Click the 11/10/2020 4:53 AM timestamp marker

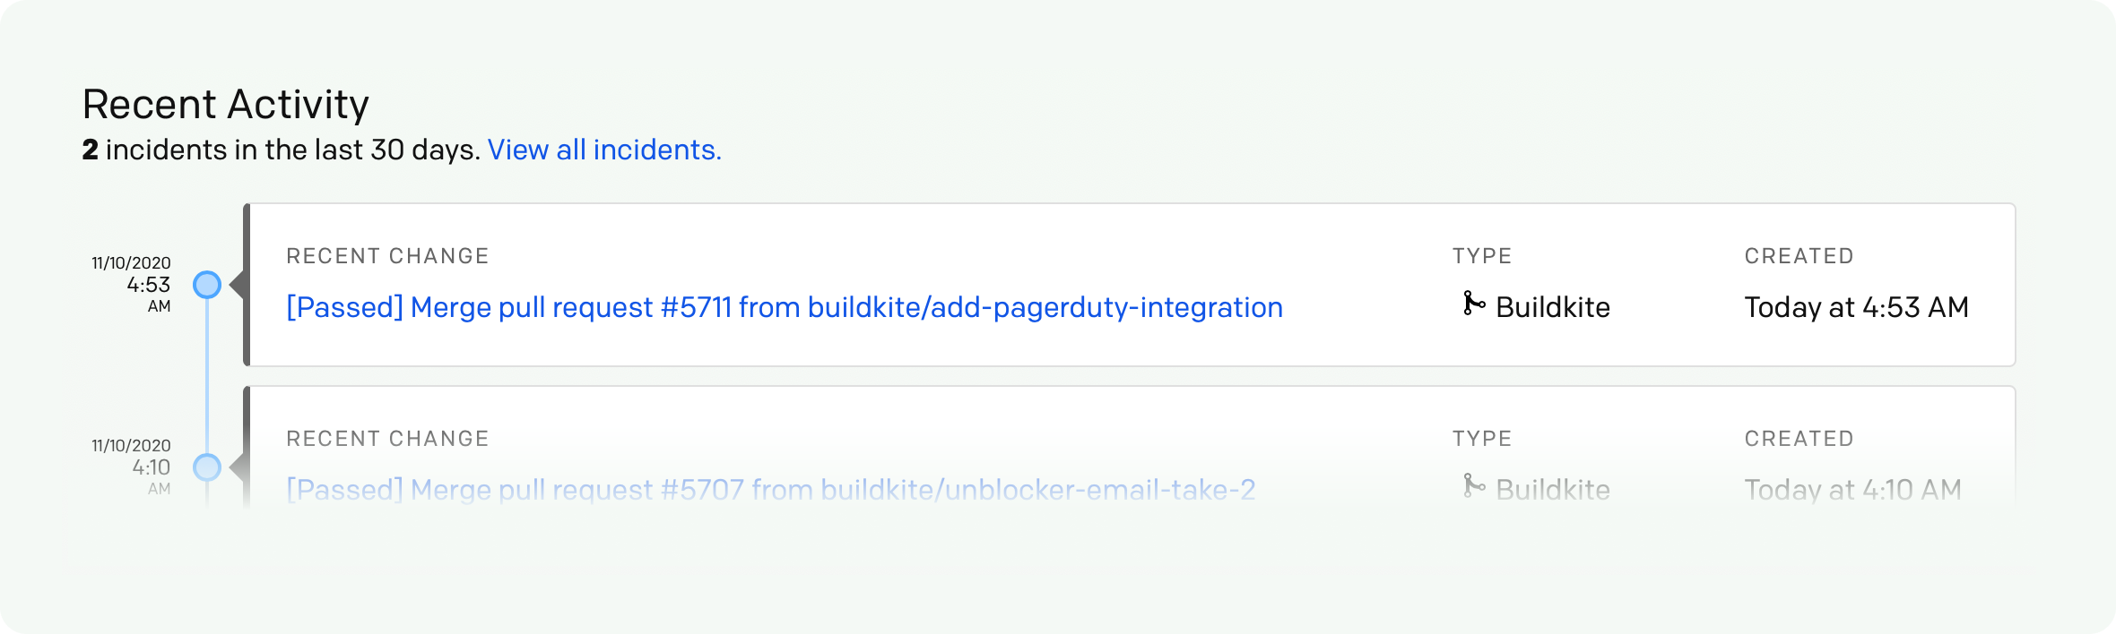click(x=135, y=284)
